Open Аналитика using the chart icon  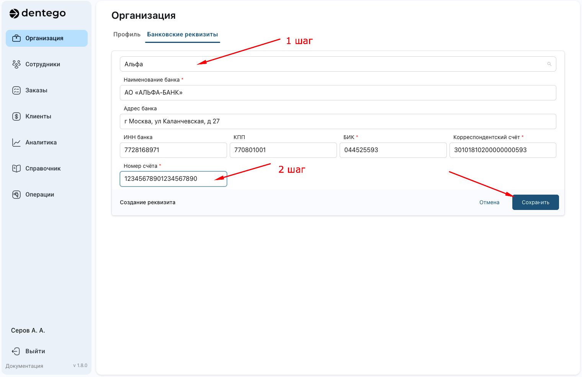pyautogui.click(x=16, y=143)
